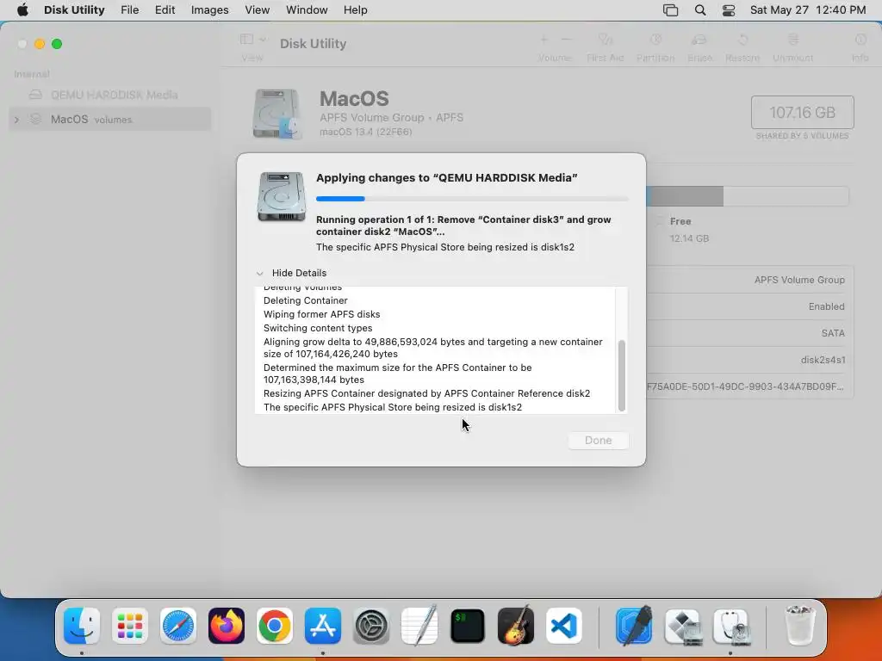Viewport: 882px width, 661px height.
Task: Open Google Chrome from the dock
Action: coord(275,626)
